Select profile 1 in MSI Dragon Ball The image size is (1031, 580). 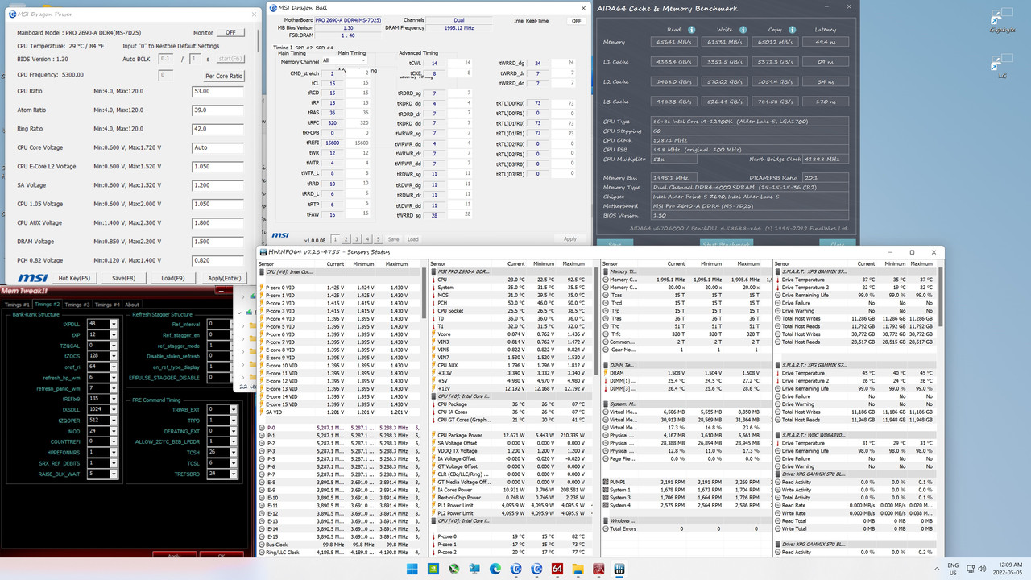click(x=335, y=239)
